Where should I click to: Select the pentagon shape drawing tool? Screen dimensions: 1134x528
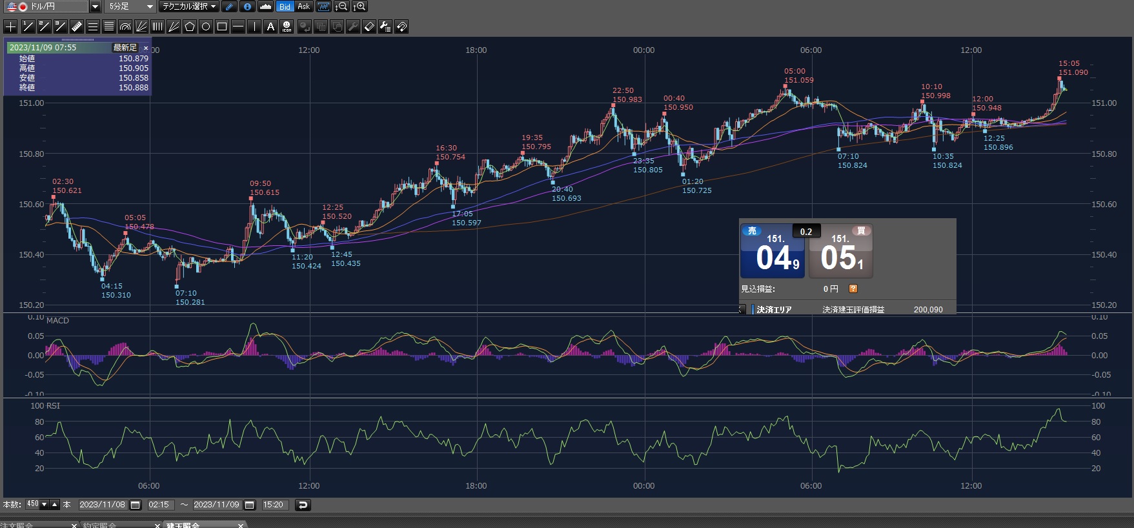tap(190, 26)
